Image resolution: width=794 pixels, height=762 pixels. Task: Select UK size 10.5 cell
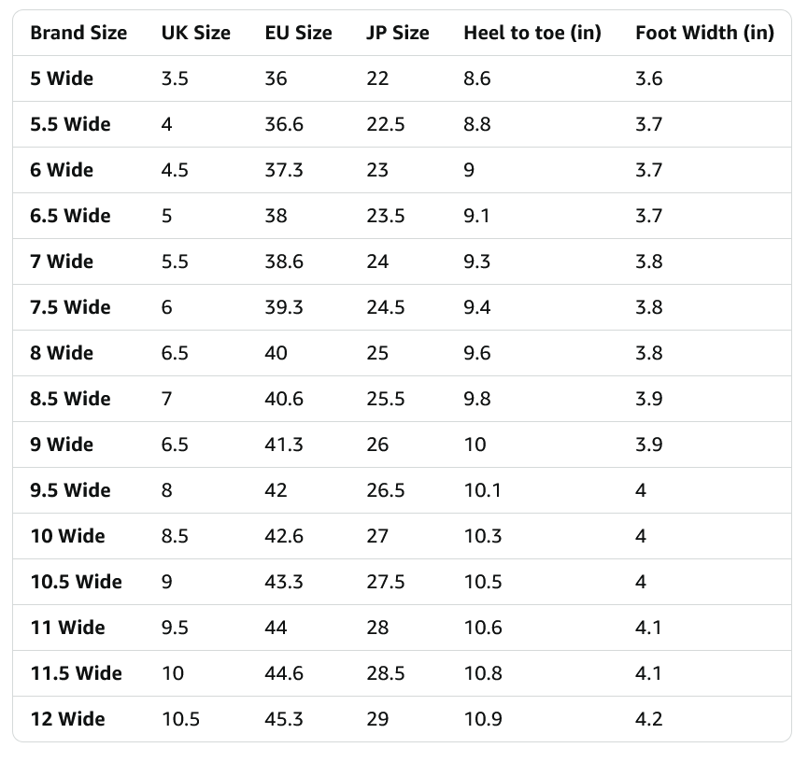pyautogui.click(x=180, y=719)
